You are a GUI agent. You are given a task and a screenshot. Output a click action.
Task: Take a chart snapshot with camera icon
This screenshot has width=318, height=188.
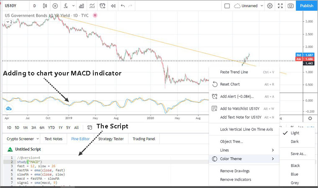point(290,6)
